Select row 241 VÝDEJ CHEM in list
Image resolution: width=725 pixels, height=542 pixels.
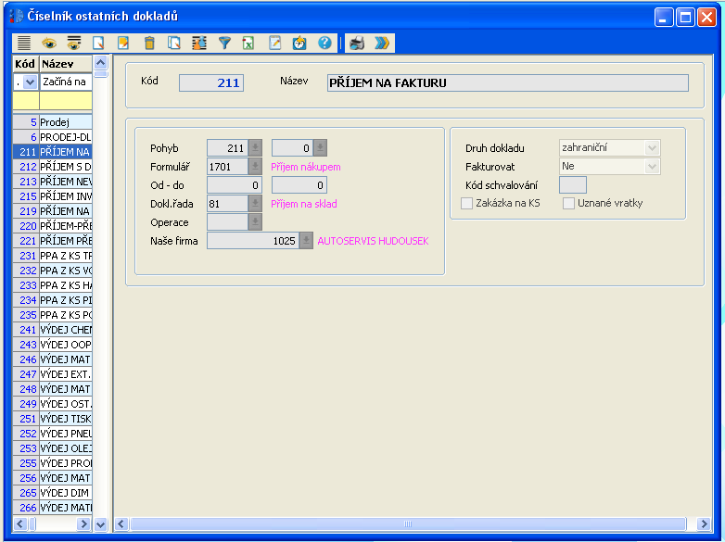(65, 329)
